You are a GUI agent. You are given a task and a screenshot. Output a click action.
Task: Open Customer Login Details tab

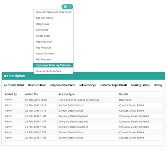click(x=114, y=85)
